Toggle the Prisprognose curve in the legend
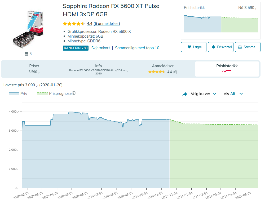 [x=54, y=94]
